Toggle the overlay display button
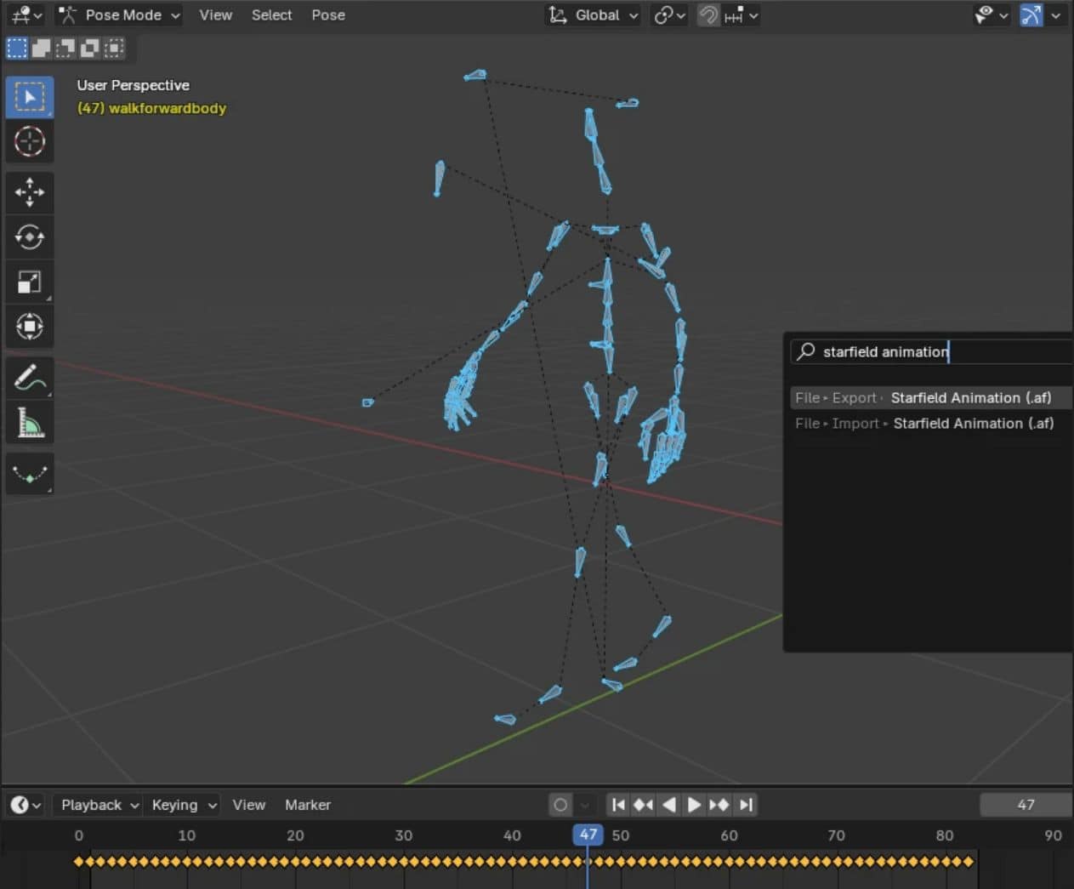Image resolution: width=1074 pixels, height=889 pixels. tap(1031, 15)
